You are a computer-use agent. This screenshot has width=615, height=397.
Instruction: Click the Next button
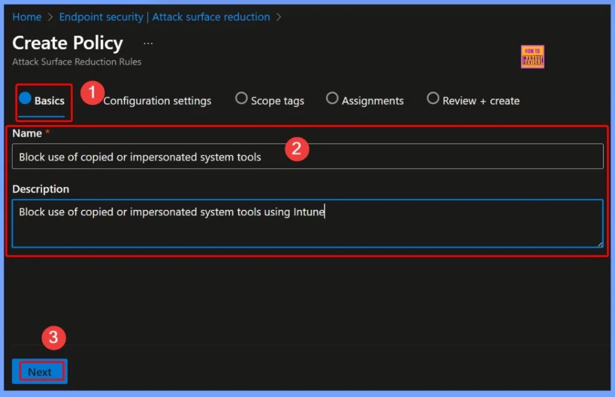[40, 371]
